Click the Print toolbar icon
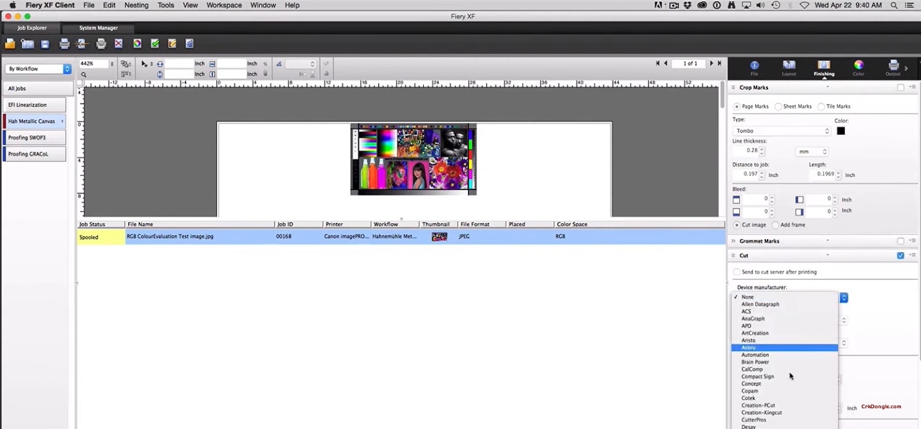The width and height of the screenshot is (921, 429). [64, 44]
